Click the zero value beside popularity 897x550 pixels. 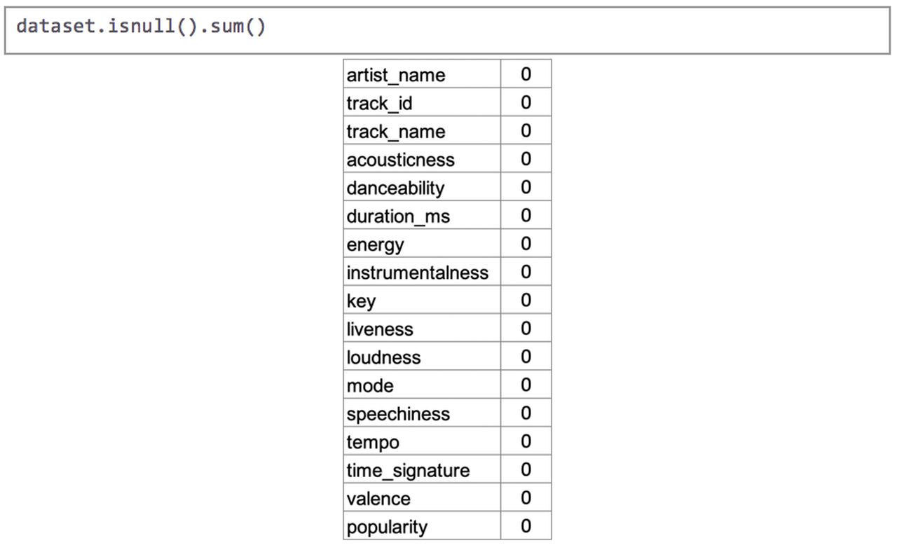526,526
